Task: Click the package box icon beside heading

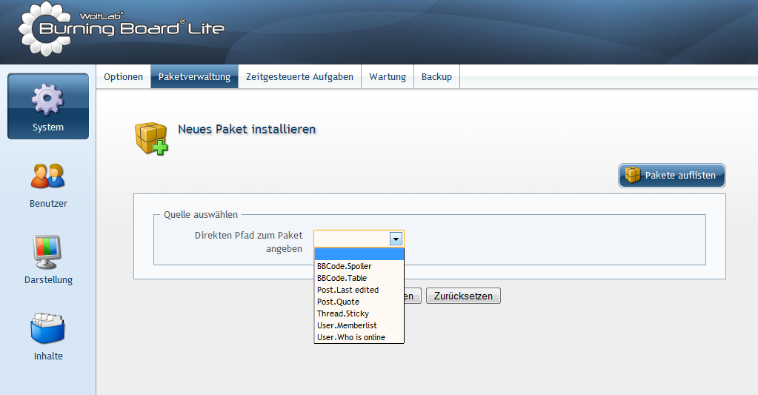Action: 151,137
